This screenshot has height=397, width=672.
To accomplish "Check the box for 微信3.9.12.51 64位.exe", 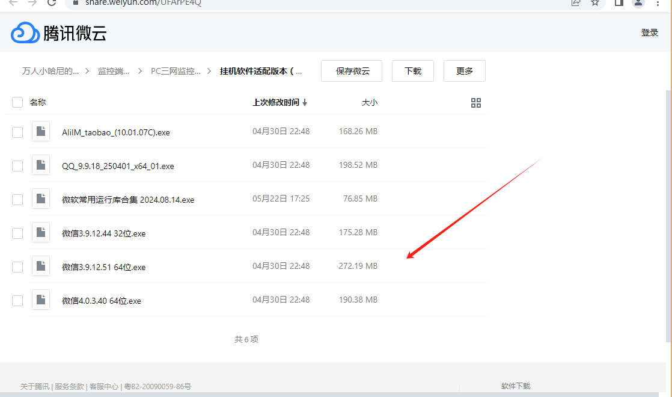I will pyautogui.click(x=17, y=266).
